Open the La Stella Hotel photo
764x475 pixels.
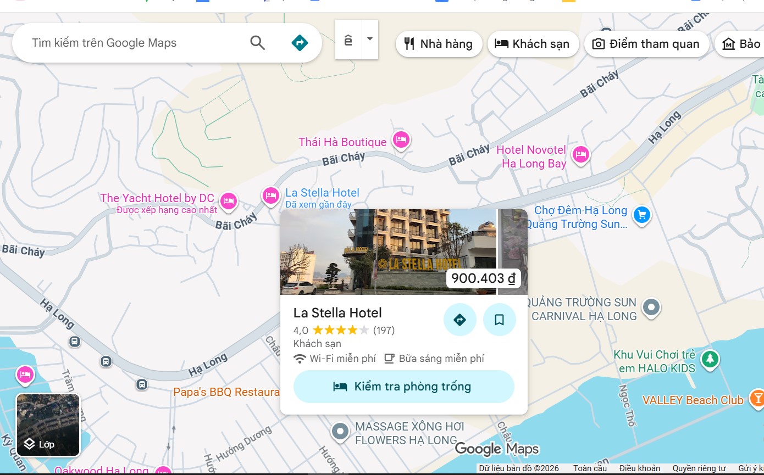tap(388, 252)
